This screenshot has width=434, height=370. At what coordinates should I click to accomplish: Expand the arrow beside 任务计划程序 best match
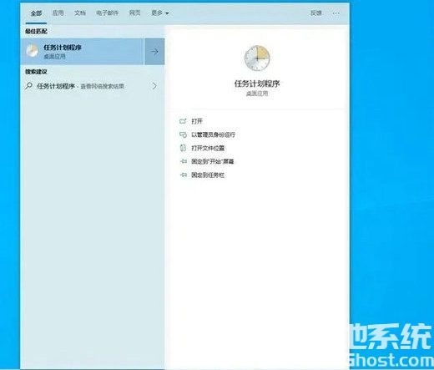point(154,52)
